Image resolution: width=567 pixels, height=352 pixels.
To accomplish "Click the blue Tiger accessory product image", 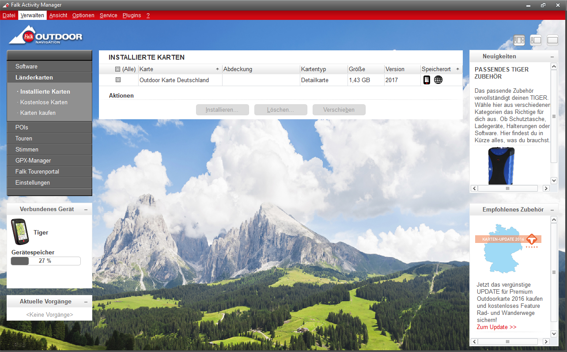I will tap(501, 166).
